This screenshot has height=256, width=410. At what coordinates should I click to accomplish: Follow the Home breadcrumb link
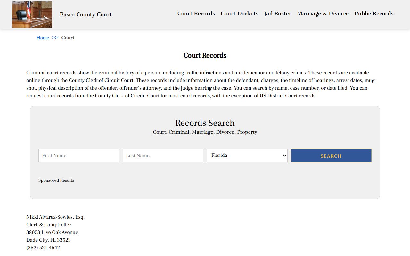pos(43,38)
